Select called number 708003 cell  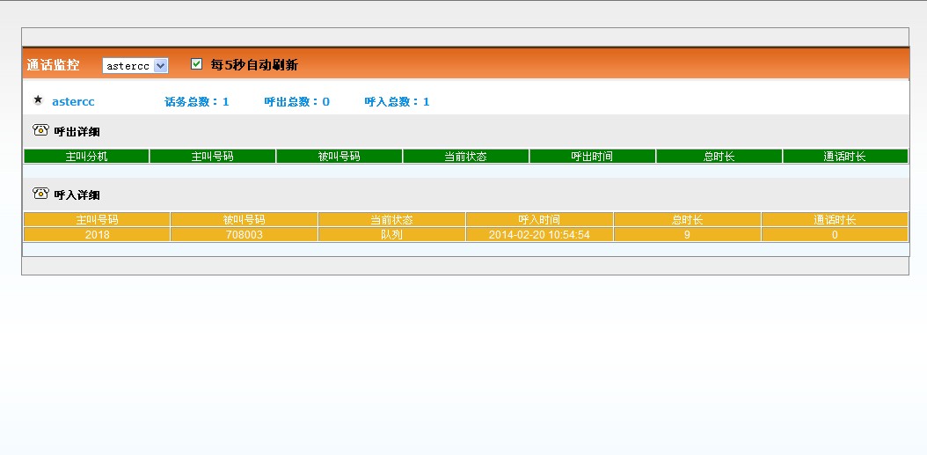(x=244, y=235)
